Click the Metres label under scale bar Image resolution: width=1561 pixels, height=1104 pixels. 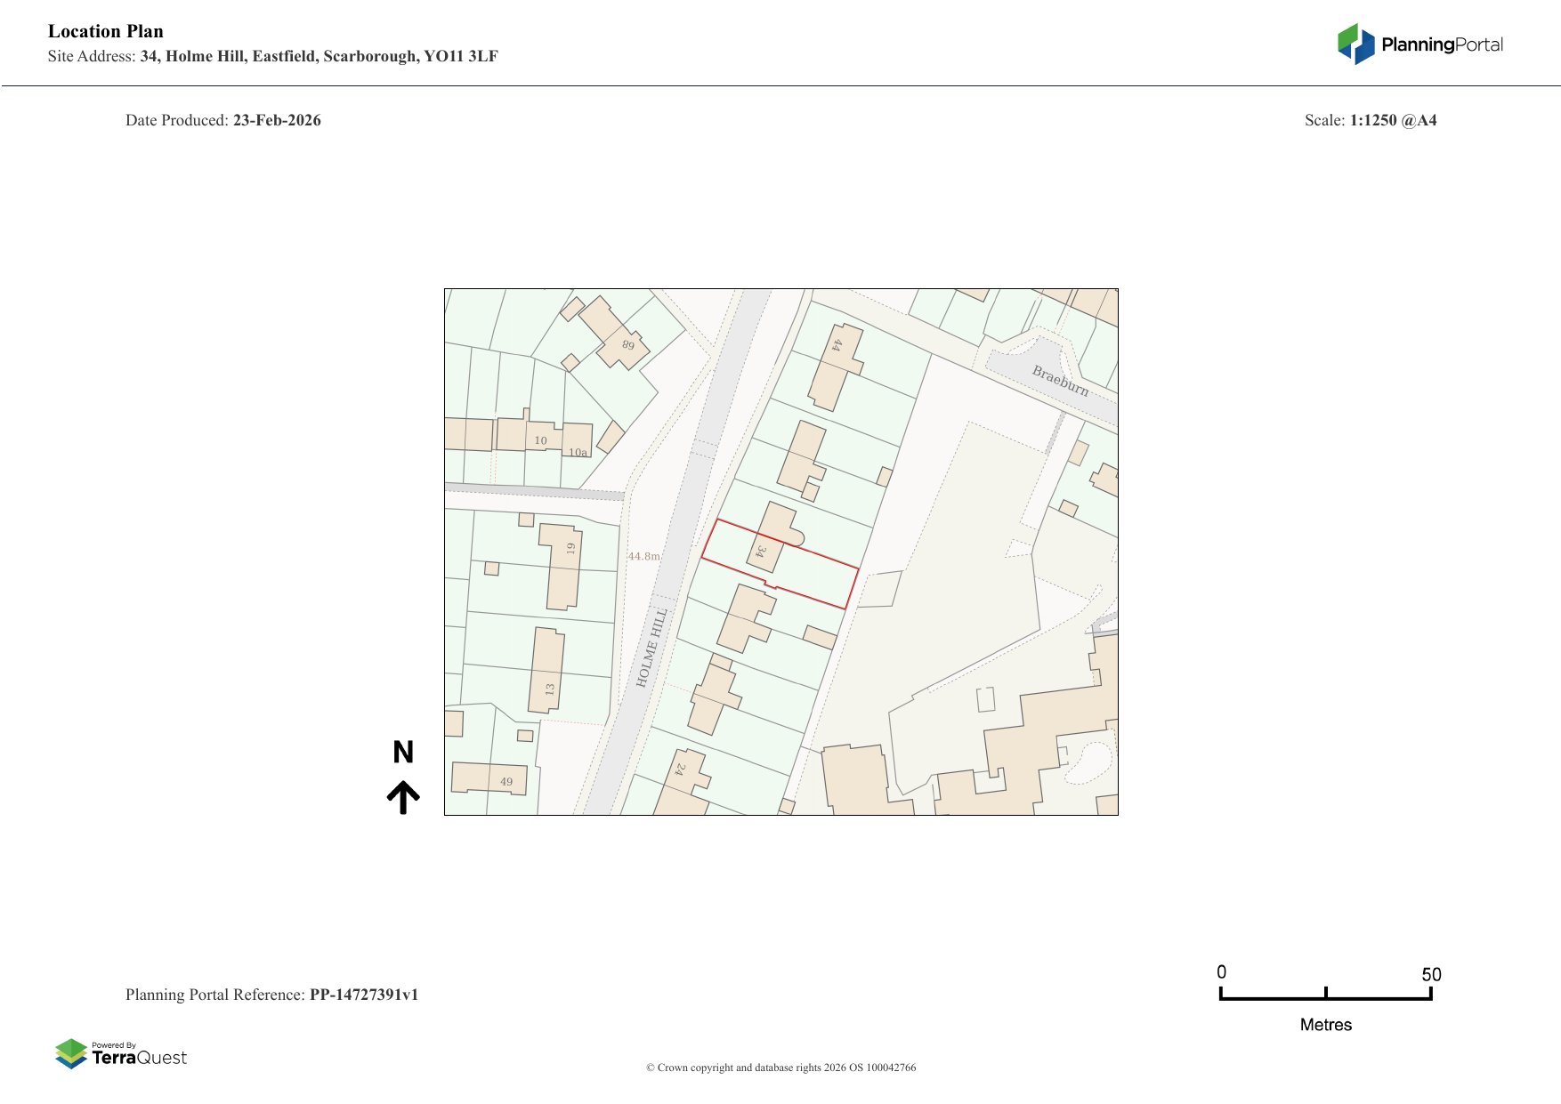click(x=1325, y=1025)
